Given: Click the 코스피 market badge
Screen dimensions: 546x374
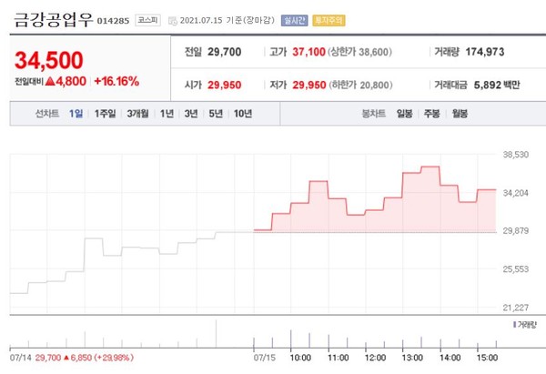Looking at the screenshot, I should point(149,18).
